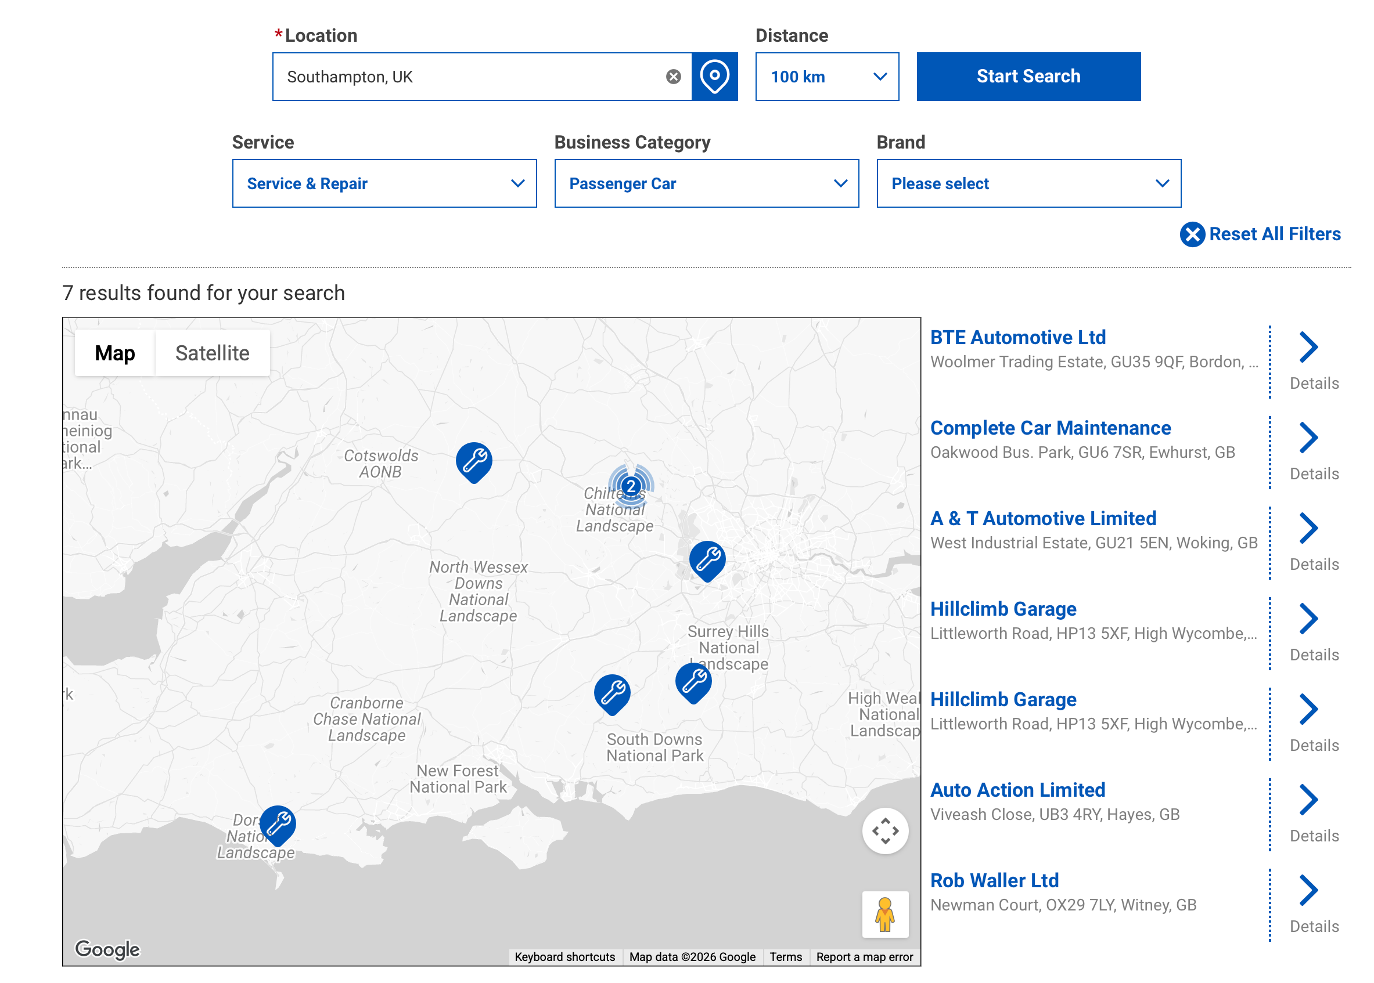Select the wrench marker west of London

tap(707, 561)
